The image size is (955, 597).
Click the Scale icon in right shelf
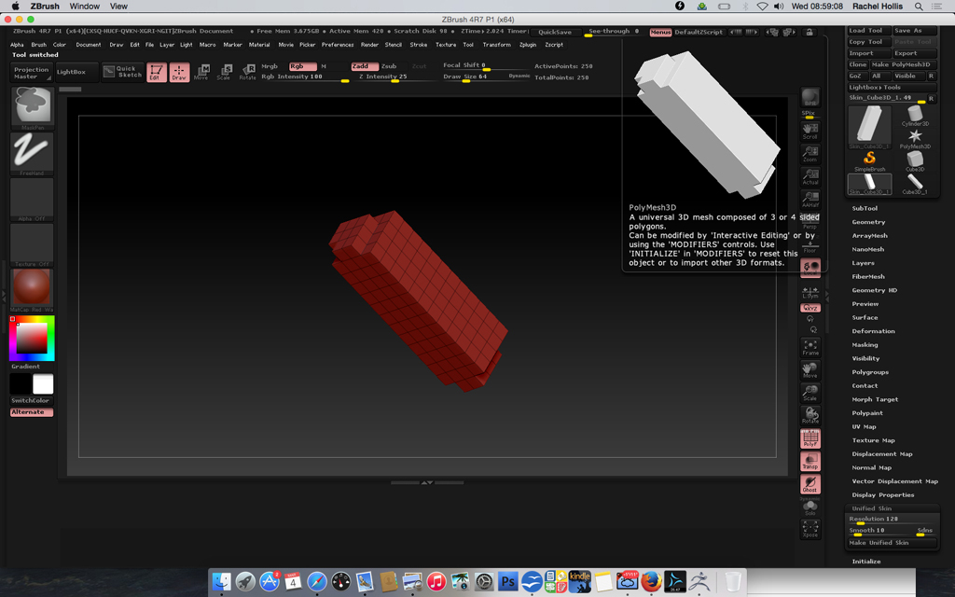coord(810,393)
